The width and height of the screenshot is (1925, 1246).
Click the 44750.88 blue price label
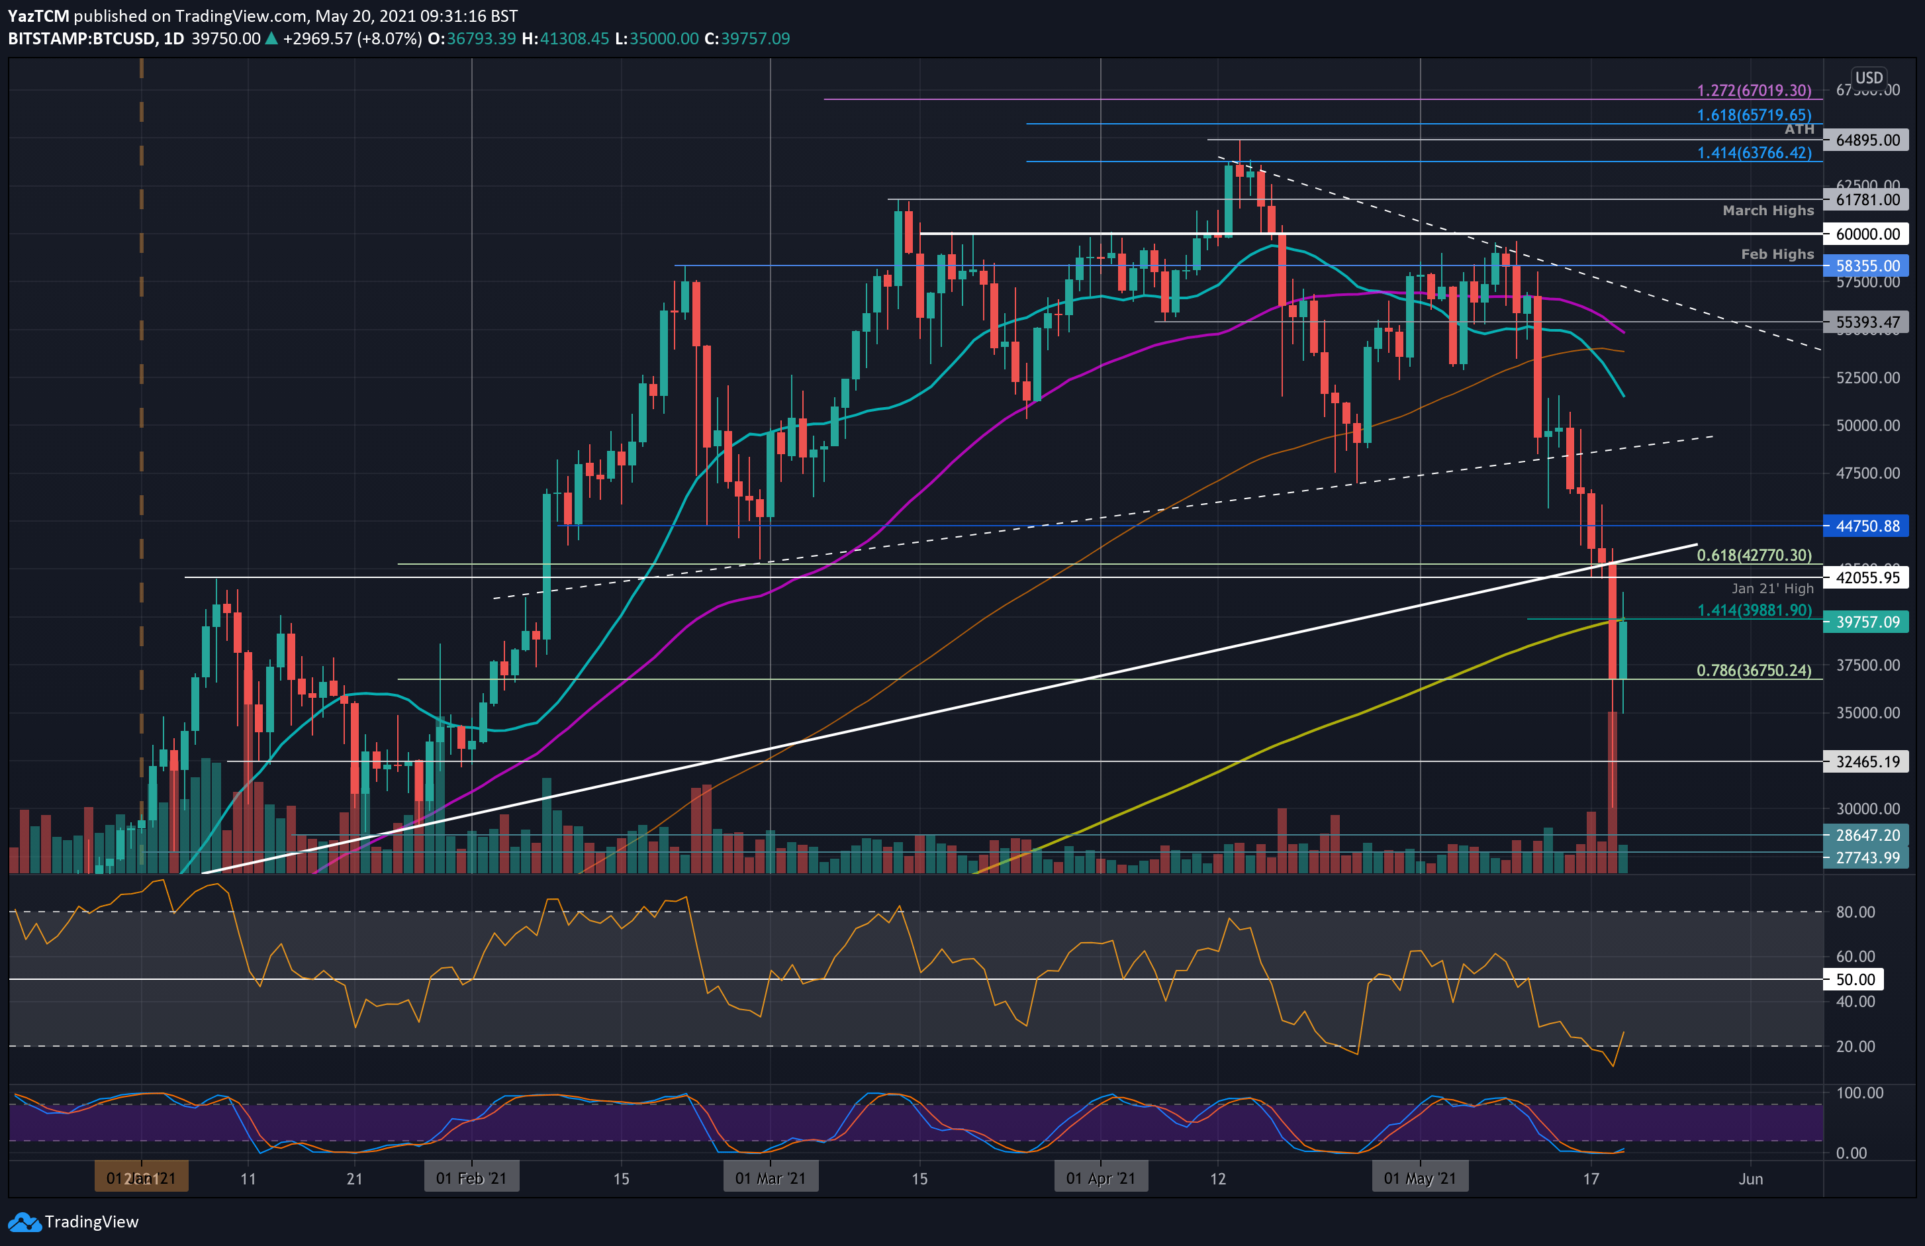tap(1866, 526)
